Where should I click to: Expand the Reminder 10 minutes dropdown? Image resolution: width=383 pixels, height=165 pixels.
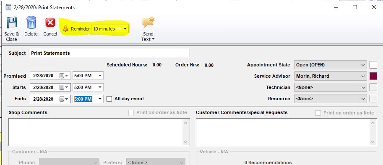[x=125, y=29]
